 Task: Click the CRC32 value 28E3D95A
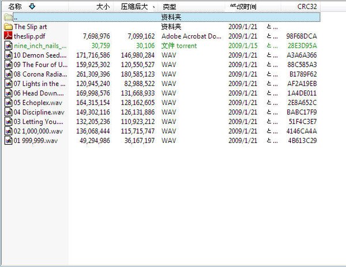[302, 46]
